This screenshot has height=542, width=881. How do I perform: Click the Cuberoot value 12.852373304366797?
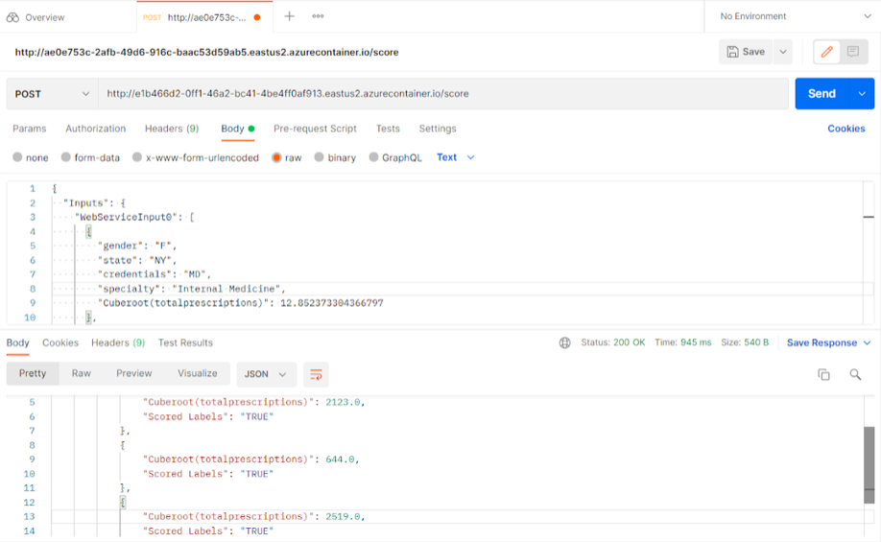pos(331,303)
